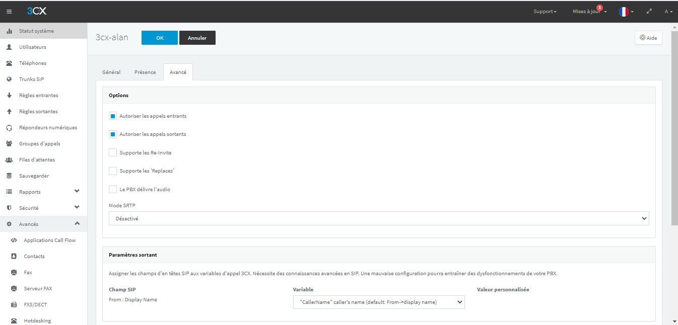Image resolution: width=678 pixels, height=325 pixels.
Task: Click the Champ SIP column header
Action: (x=122, y=290)
